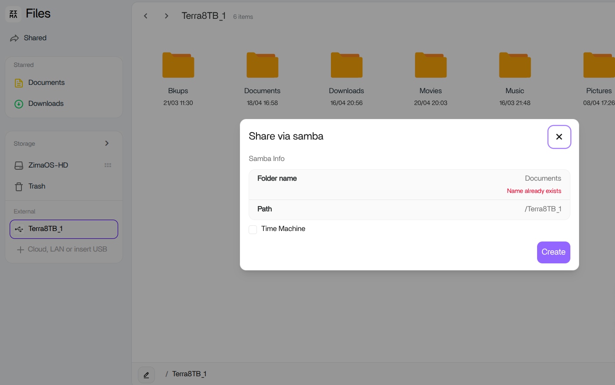Open starred Documents in the sidebar
The image size is (615, 385).
tap(46, 83)
